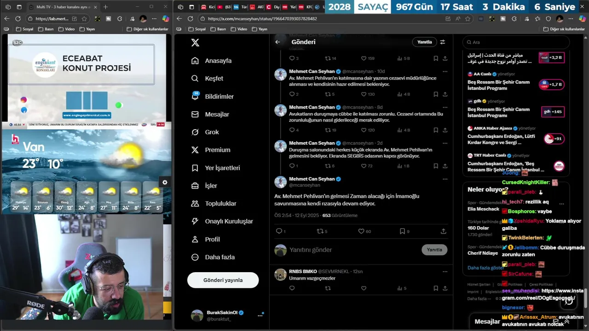Open Copilot in right browser toolbar
Screen dimensions: 589x331
click(583, 19)
